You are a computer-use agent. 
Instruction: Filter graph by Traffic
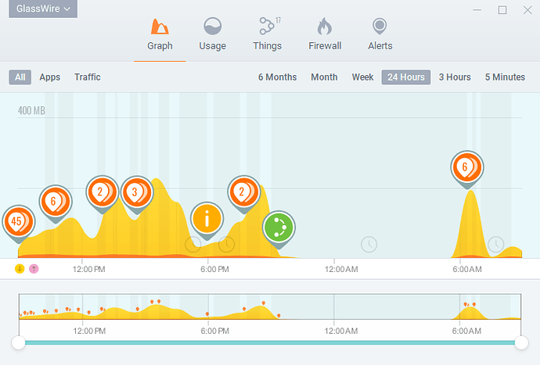(88, 77)
